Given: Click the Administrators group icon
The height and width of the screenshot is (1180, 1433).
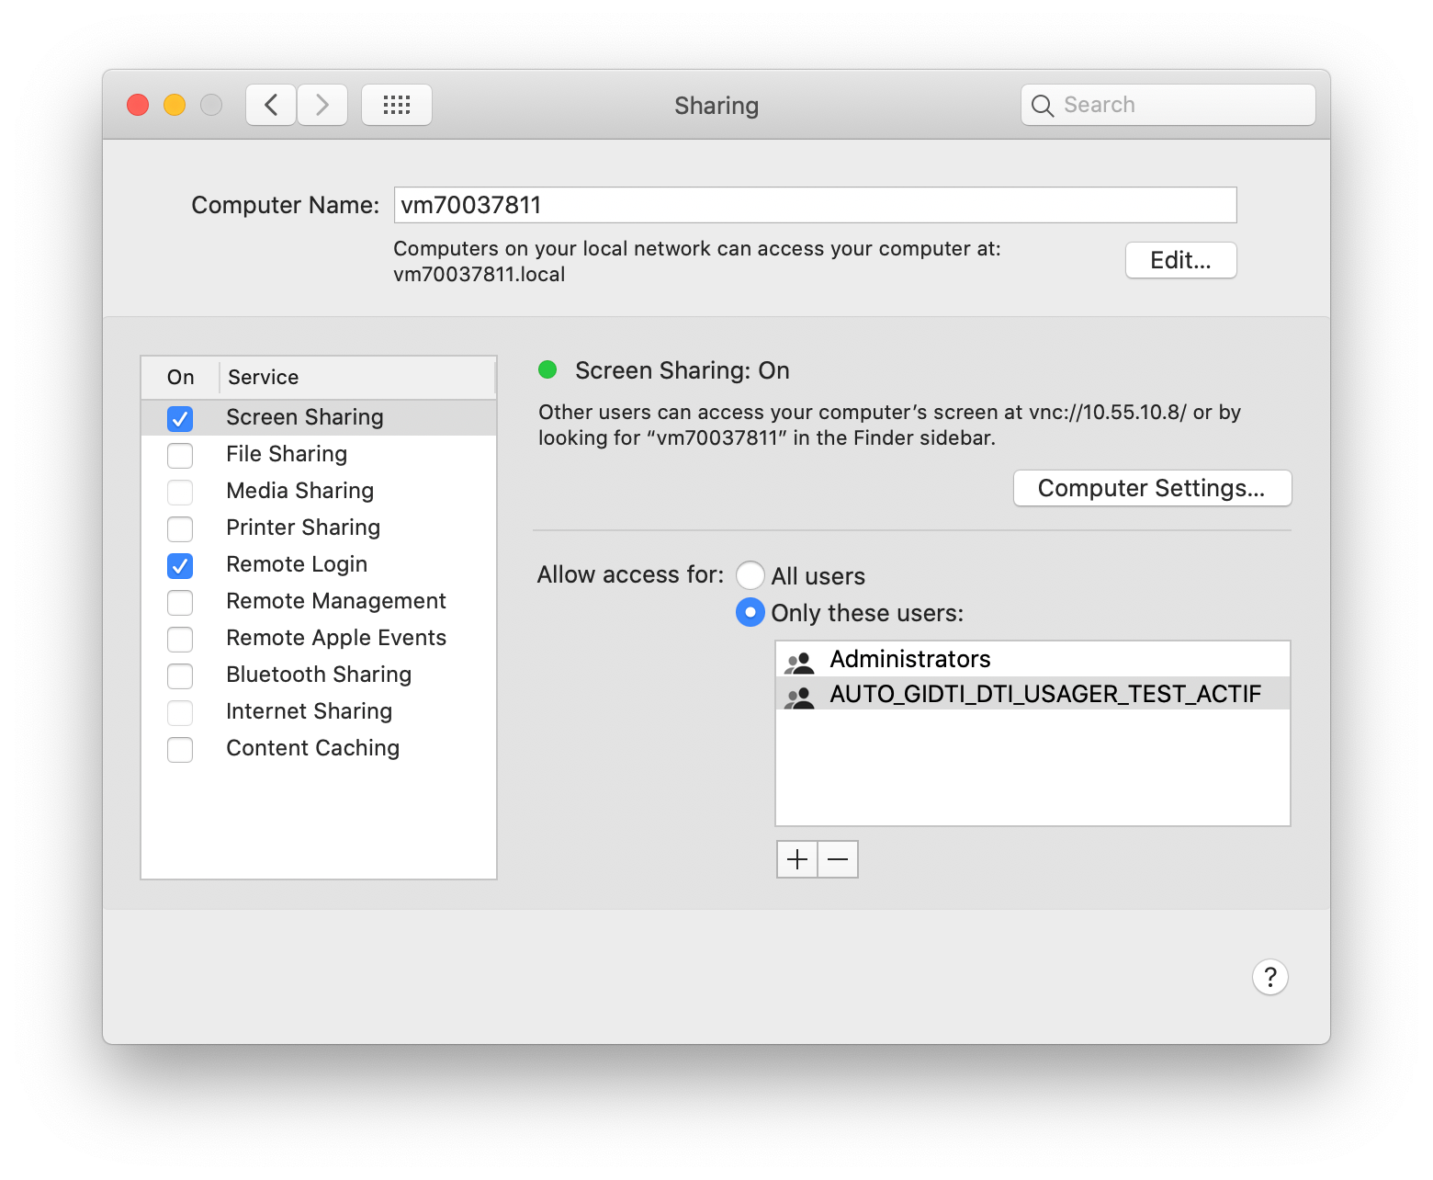Looking at the screenshot, I should tap(800, 661).
